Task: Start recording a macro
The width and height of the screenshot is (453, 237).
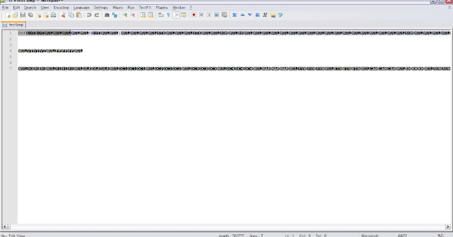Action: tap(194, 15)
